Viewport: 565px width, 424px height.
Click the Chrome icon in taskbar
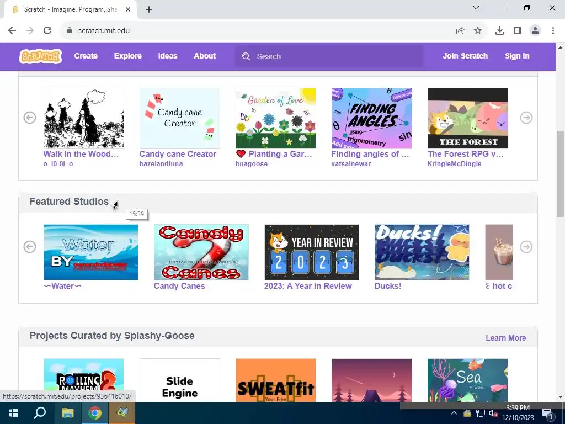(95, 413)
